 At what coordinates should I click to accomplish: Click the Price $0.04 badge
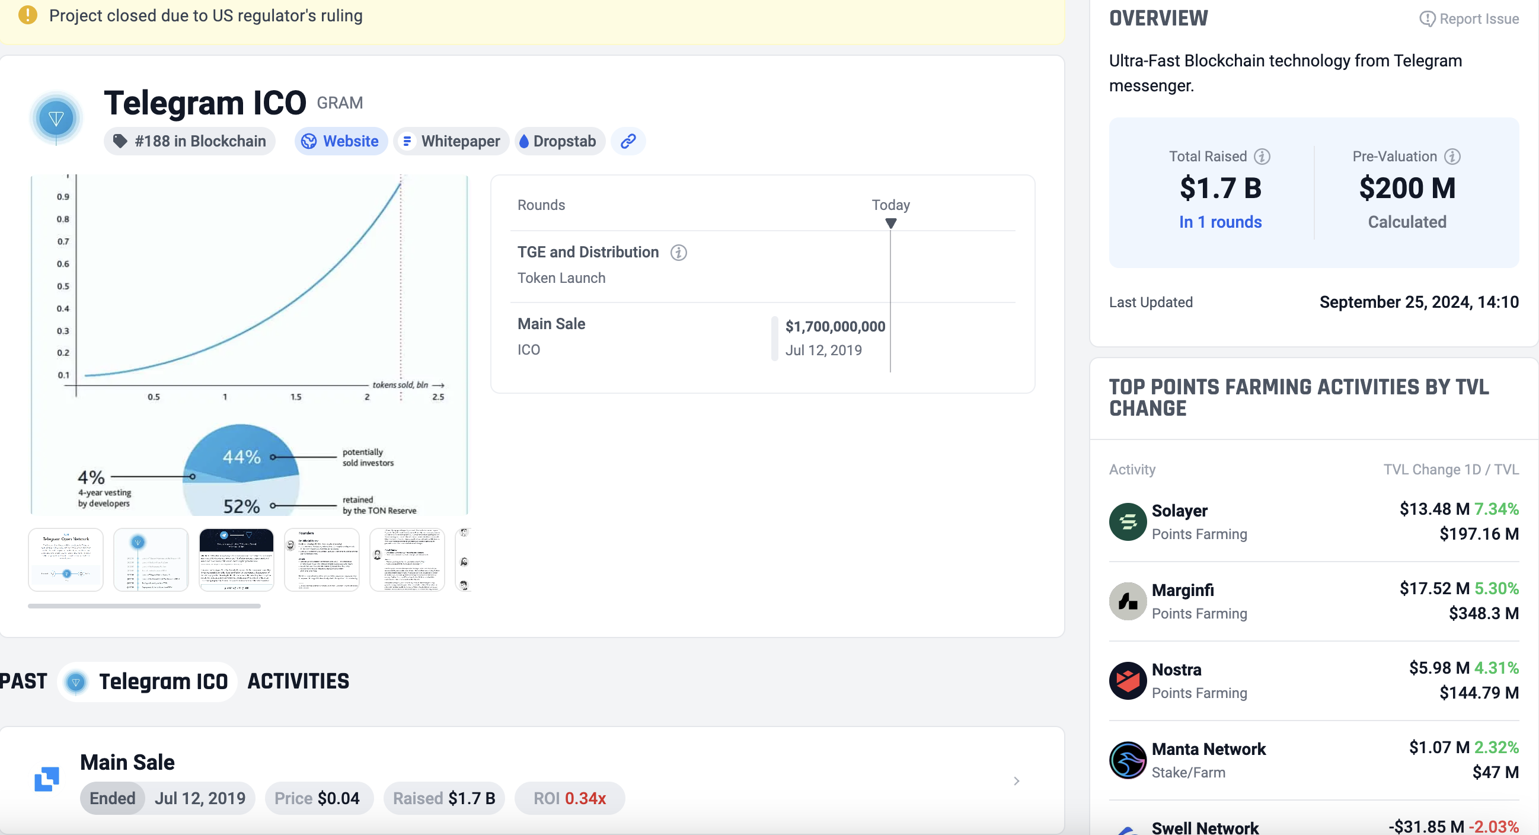[319, 798]
